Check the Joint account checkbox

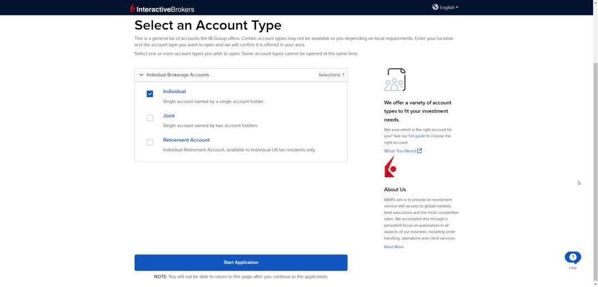coord(150,118)
